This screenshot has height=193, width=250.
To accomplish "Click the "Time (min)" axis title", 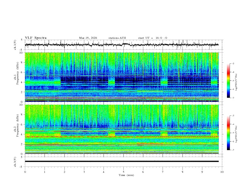I will click(126, 175).
